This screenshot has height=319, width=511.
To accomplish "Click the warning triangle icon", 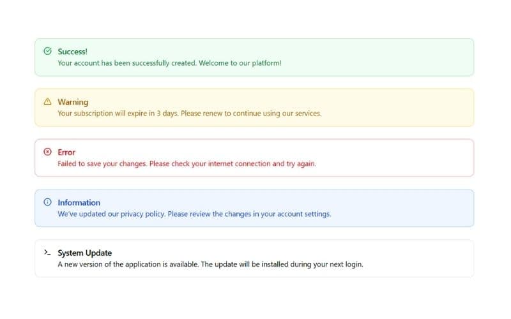I will point(47,101).
